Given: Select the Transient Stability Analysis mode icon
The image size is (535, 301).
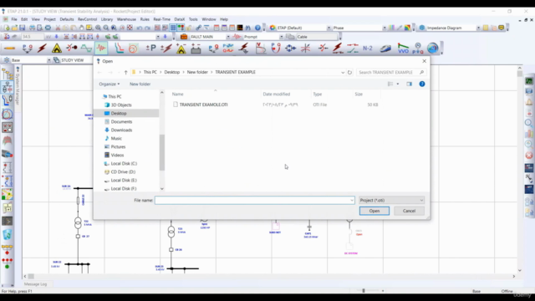Looking at the screenshot, I should click(101, 48).
